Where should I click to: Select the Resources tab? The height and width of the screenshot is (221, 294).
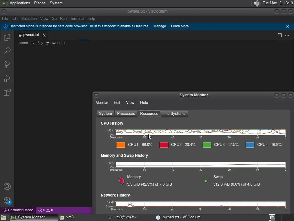pyautogui.click(x=149, y=113)
